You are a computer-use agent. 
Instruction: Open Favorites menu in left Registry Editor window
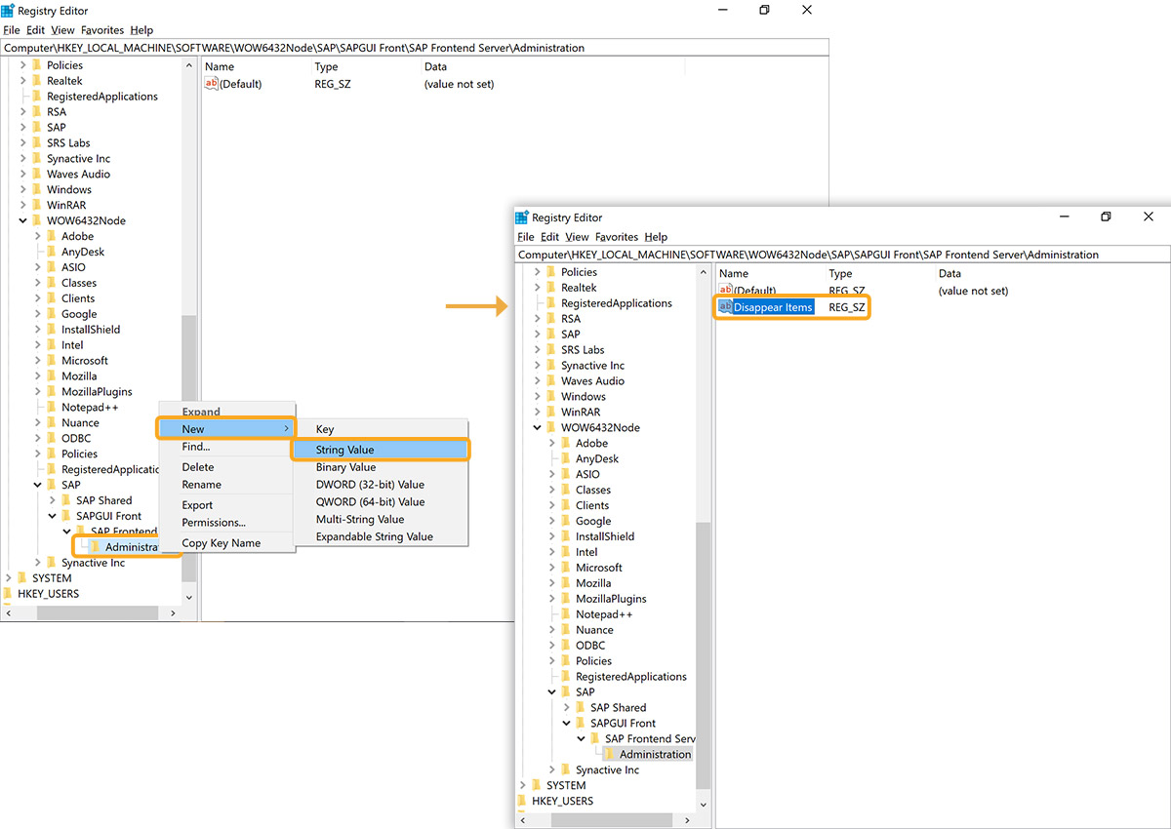coord(101,30)
